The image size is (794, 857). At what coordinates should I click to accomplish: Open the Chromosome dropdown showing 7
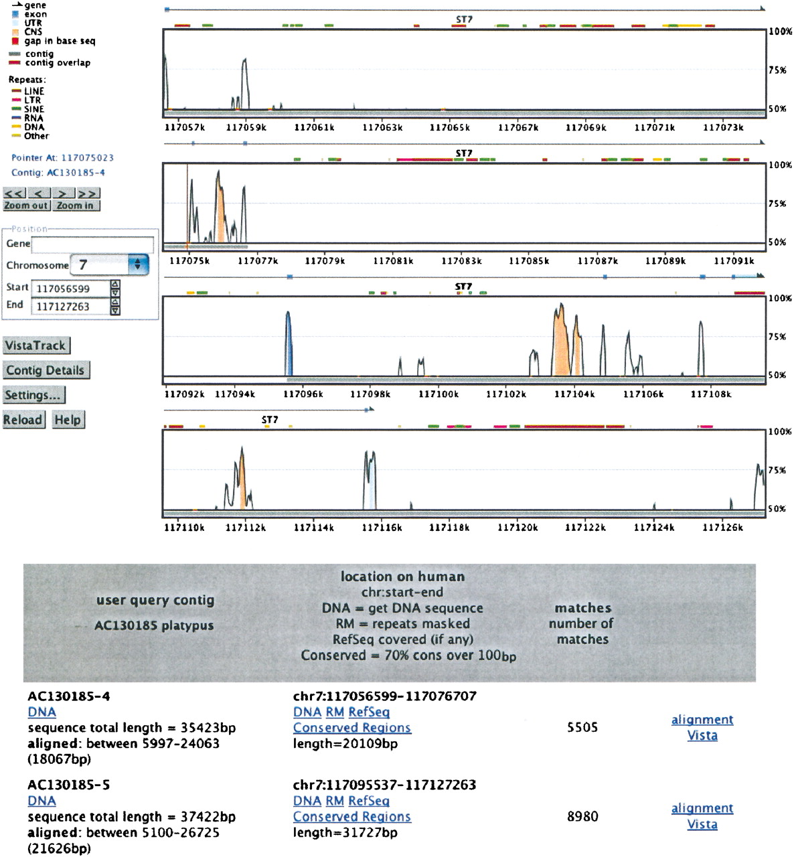point(110,264)
